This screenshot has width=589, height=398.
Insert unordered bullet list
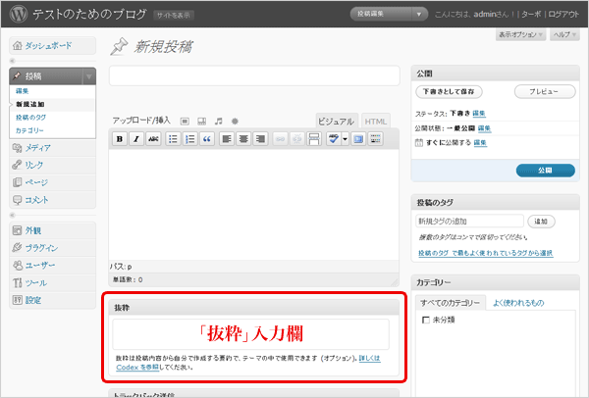(173, 139)
